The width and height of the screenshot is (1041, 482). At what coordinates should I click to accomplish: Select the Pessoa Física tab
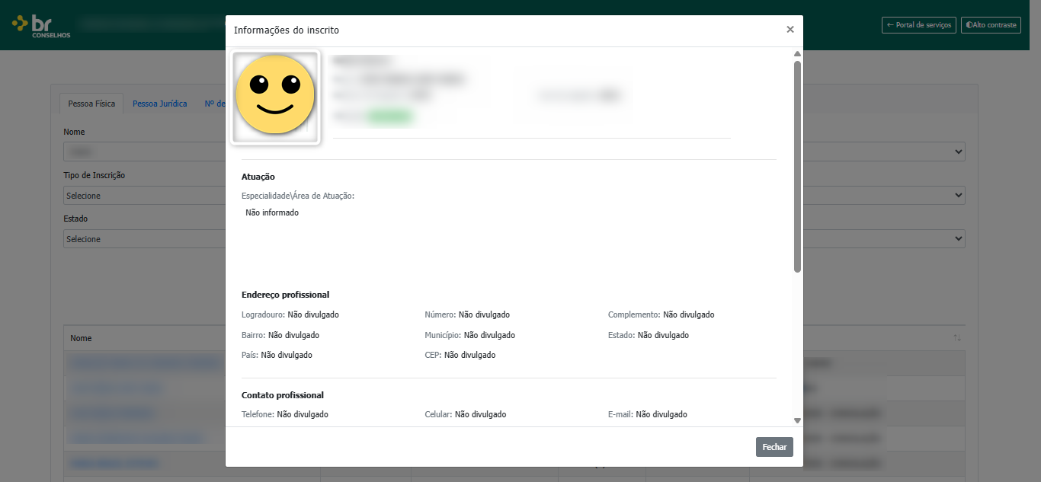(x=91, y=104)
